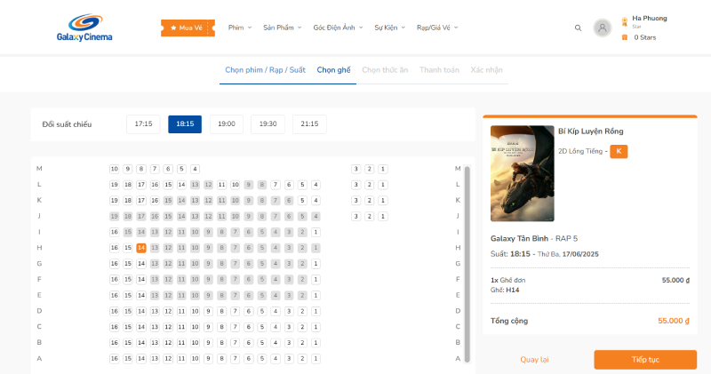Select seat 9 in row C

tap(208, 327)
